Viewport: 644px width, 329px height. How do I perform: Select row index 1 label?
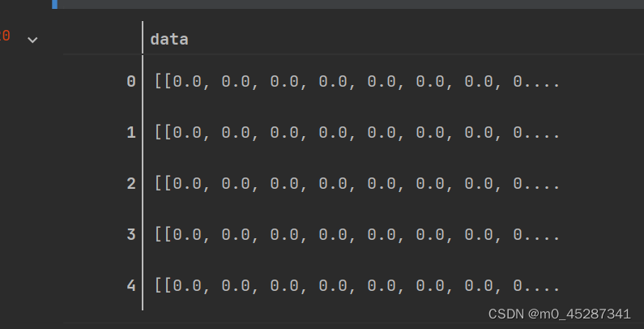(x=131, y=132)
